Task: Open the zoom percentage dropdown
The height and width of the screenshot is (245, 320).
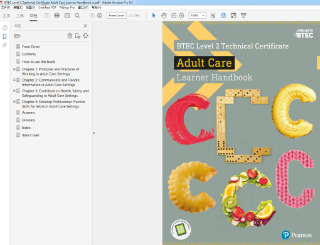Action: 203,16
